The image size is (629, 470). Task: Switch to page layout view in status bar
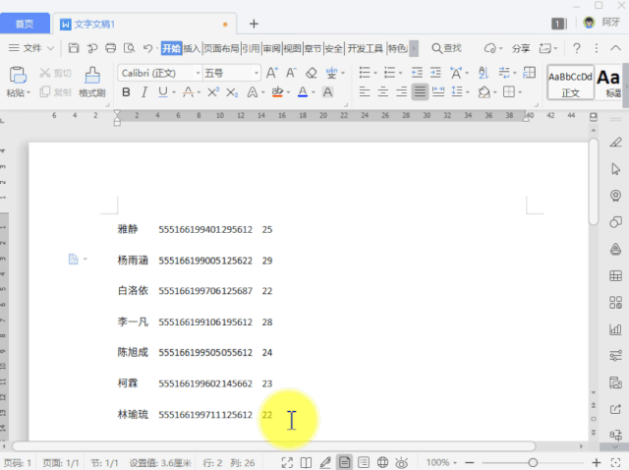click(x=345, y=463)
